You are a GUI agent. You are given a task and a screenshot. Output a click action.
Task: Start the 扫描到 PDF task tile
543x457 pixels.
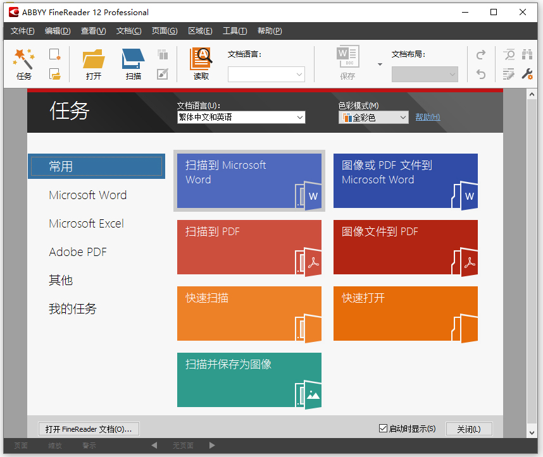click(249, 247)
